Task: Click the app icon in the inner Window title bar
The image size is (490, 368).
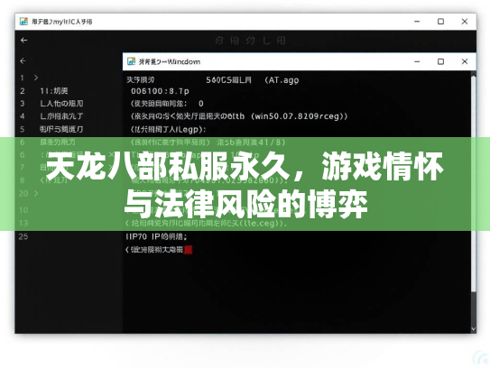Action: pyautogui.click(x=131, y=61)
